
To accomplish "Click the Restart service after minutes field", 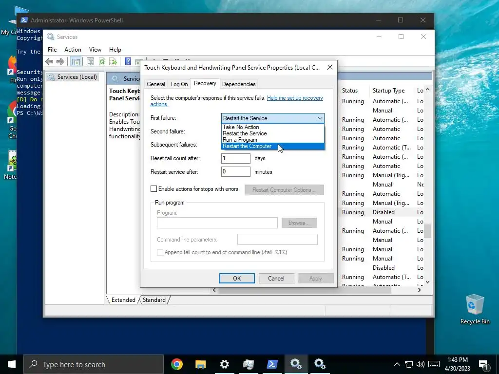I will coord(236,172).
